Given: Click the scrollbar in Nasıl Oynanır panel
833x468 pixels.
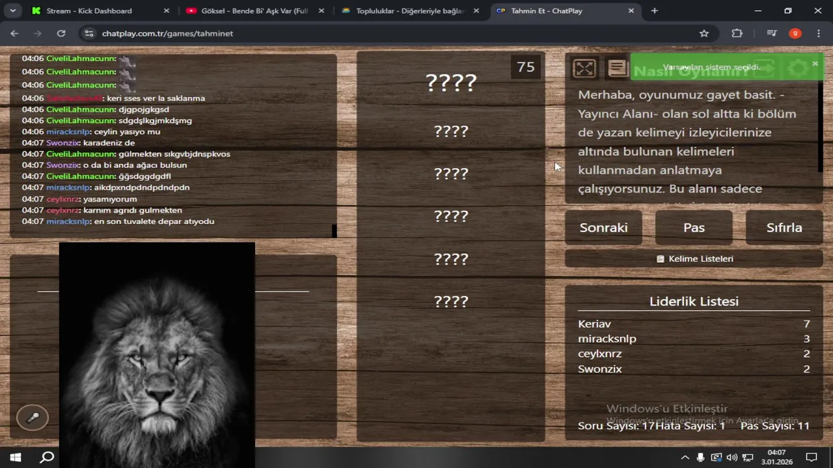Looking at the screenshot, I should click(820, 127).
